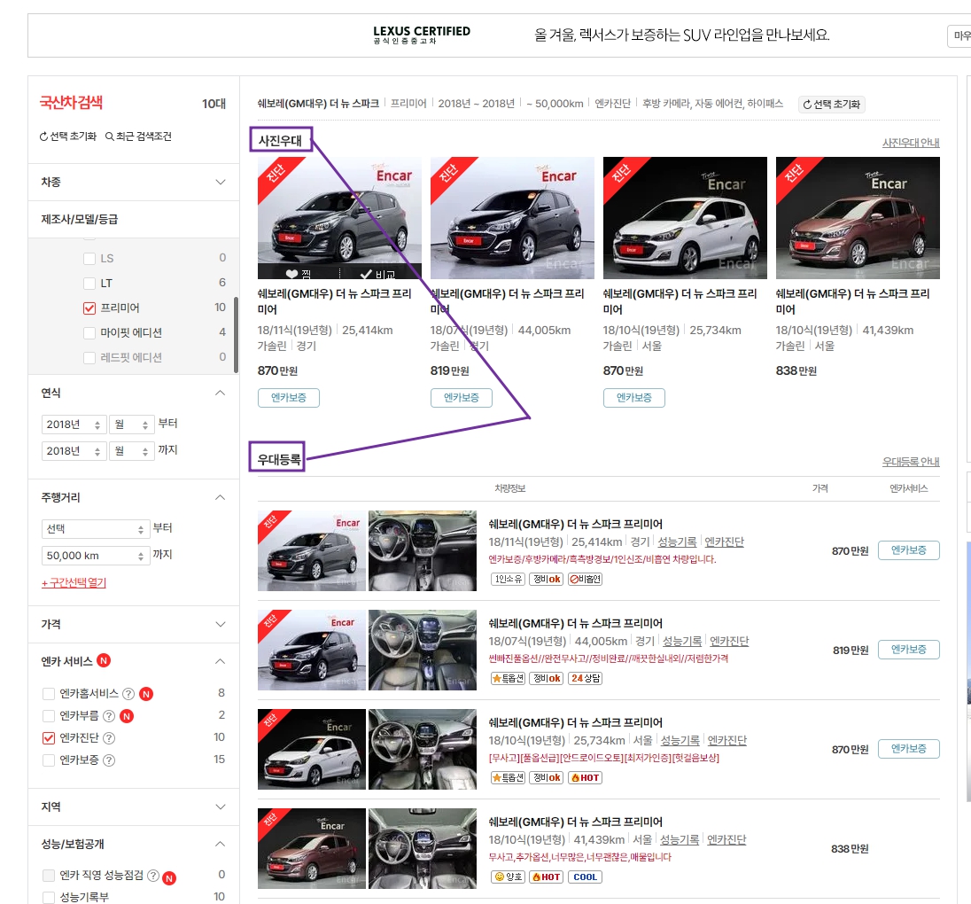Open the 사진우대 안내 link

pos(911,143)
